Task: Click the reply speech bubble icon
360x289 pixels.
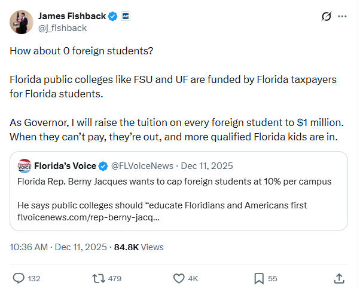Action: (19, 278)
